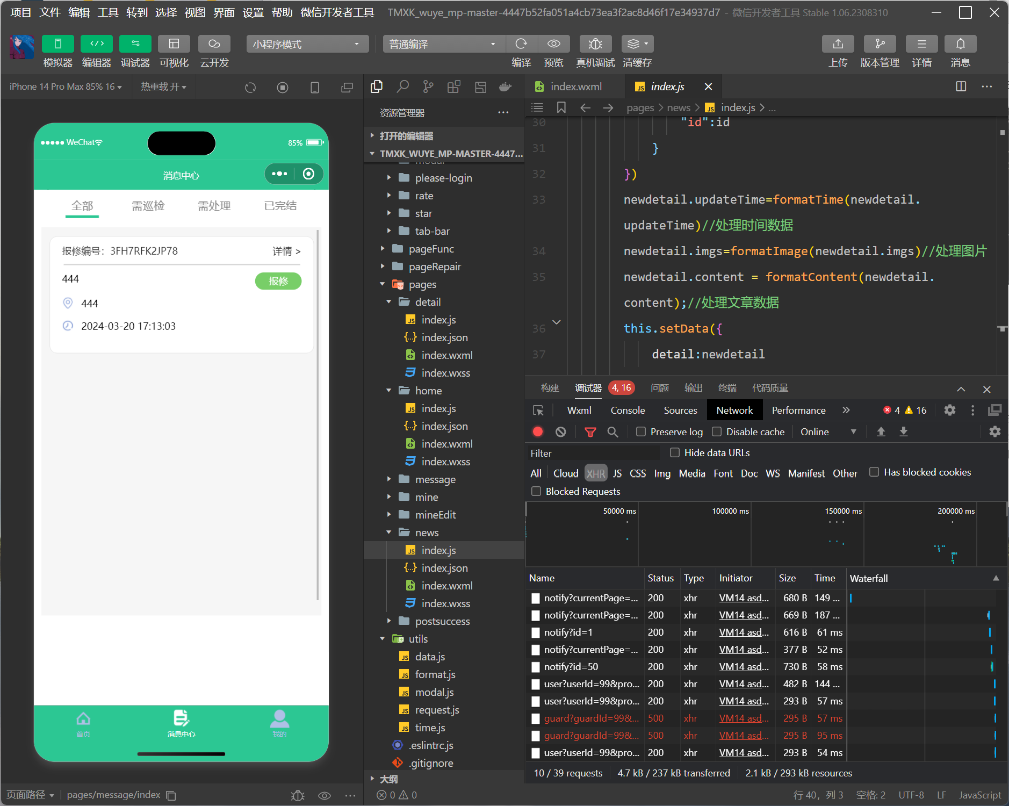1009x806 pixels.
Task: Click the Clear Cache (清缓存) icon
Action: [637, 44]
